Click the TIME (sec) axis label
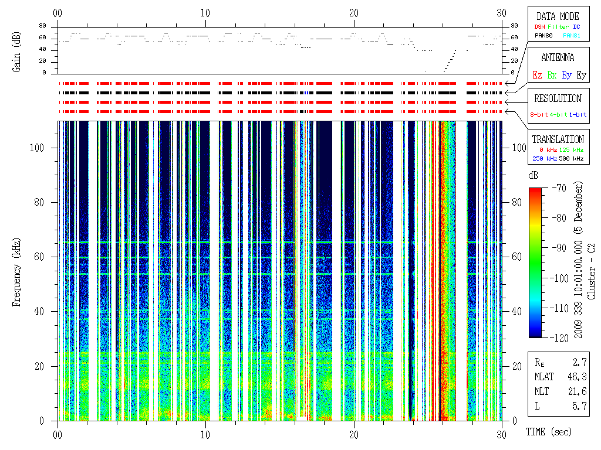 tap(548, 432)
